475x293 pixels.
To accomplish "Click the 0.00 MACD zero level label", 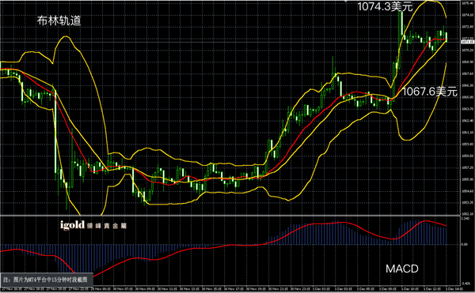I will (464, 244).
